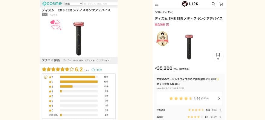This screenshot has height=120, width=265.
Task: Click the LIPS logo
Action: click(x=190, y=4)
